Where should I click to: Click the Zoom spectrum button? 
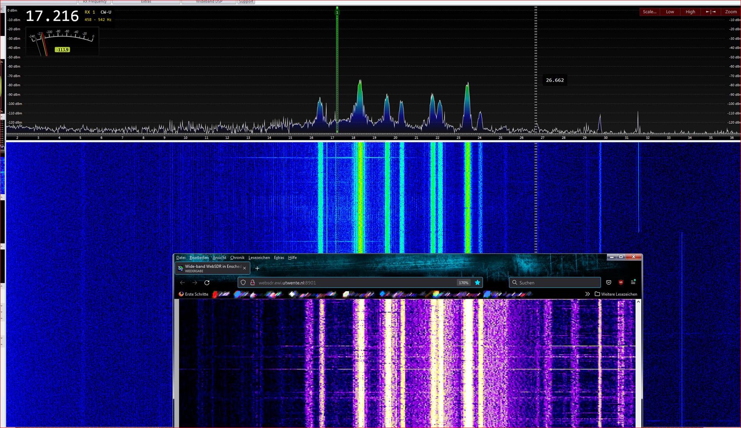(x=730, y=12)
